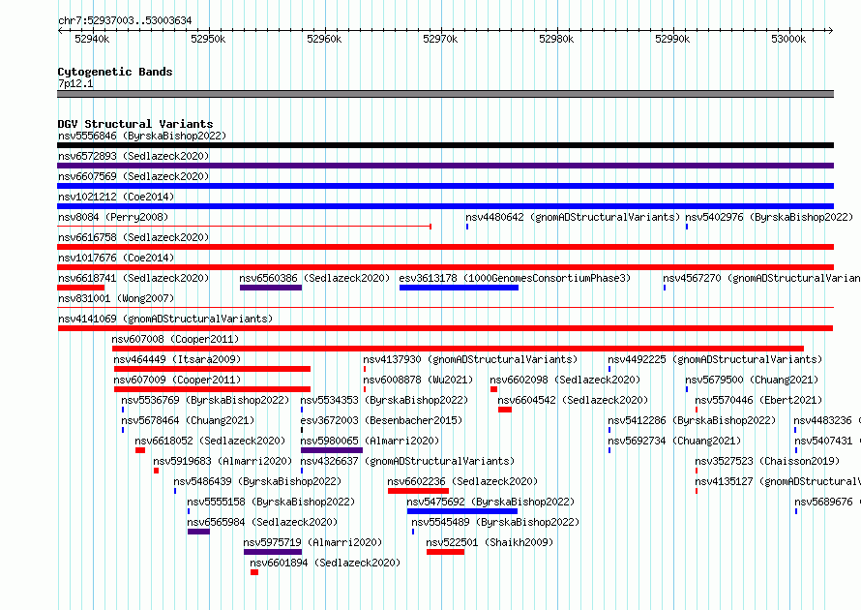Image resolution: width=861 pixels, height=610 pixels.
Task: Click the short red nsv6618741 bar
Action: pyautogui.click(x=80, y=288)
